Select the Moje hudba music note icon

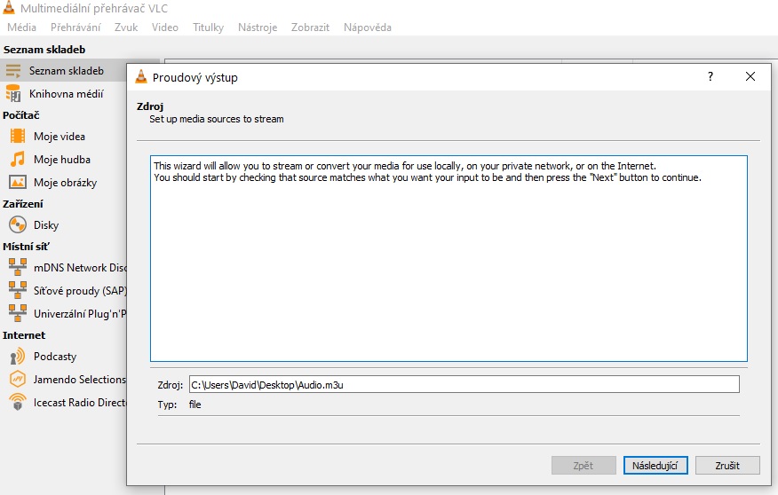coord(18,159)
